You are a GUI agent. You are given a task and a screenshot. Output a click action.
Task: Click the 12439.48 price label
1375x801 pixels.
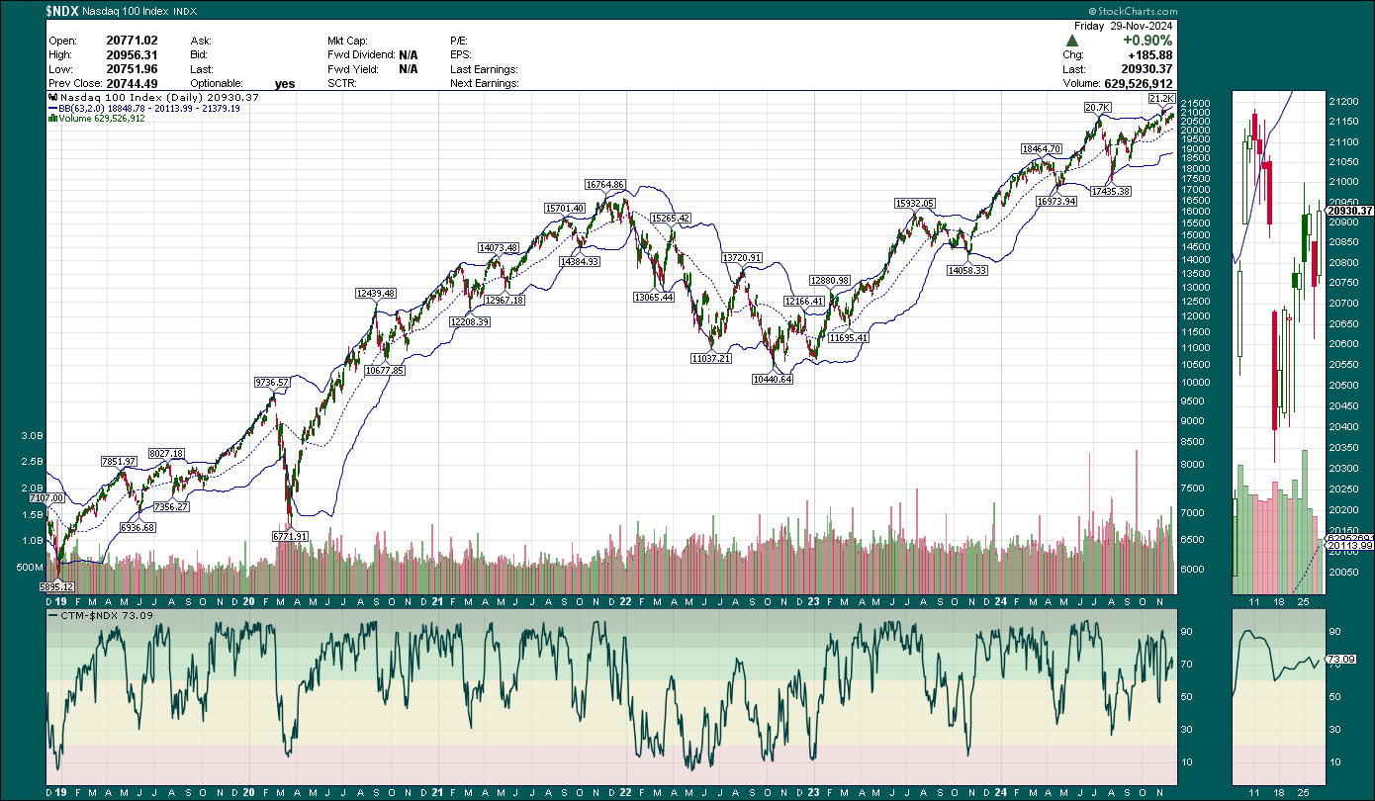[376, 293]
